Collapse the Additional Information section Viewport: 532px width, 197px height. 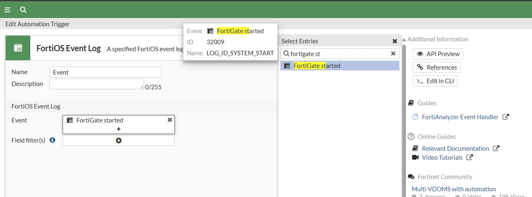click(x=404, y=40)
